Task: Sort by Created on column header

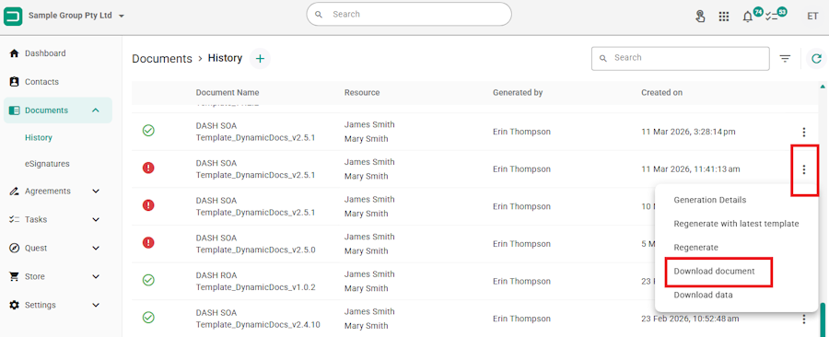Action: click(662, 92)
